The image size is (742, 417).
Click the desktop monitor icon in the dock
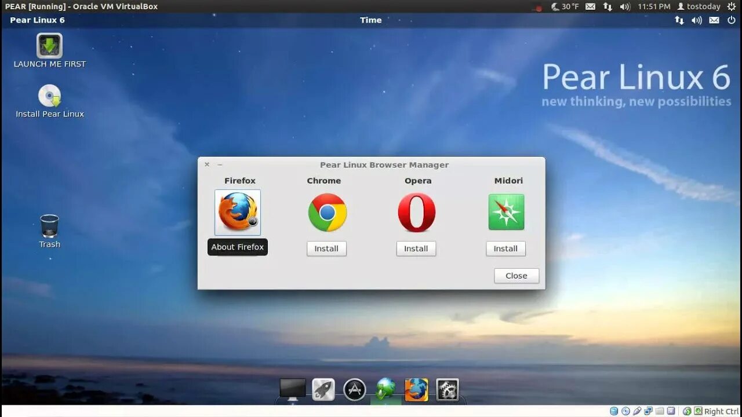point(292,389)
